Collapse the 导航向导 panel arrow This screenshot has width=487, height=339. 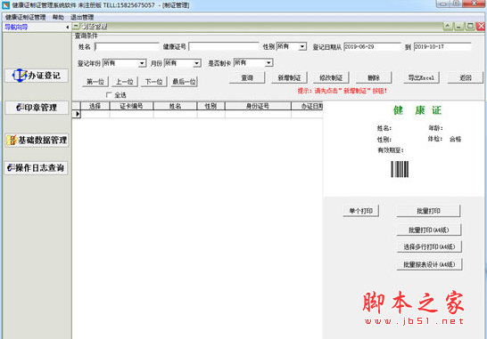[68, 28]
